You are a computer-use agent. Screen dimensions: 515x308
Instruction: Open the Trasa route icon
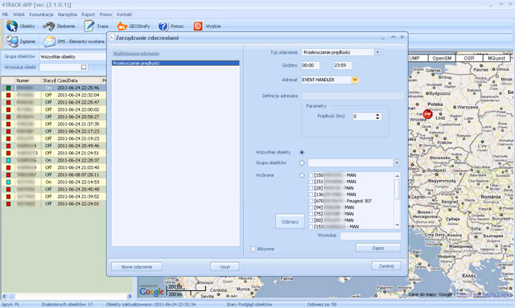(x=89, y=26)
